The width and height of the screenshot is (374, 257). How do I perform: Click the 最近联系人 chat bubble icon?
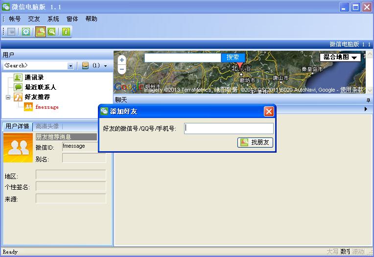(18, 87)
